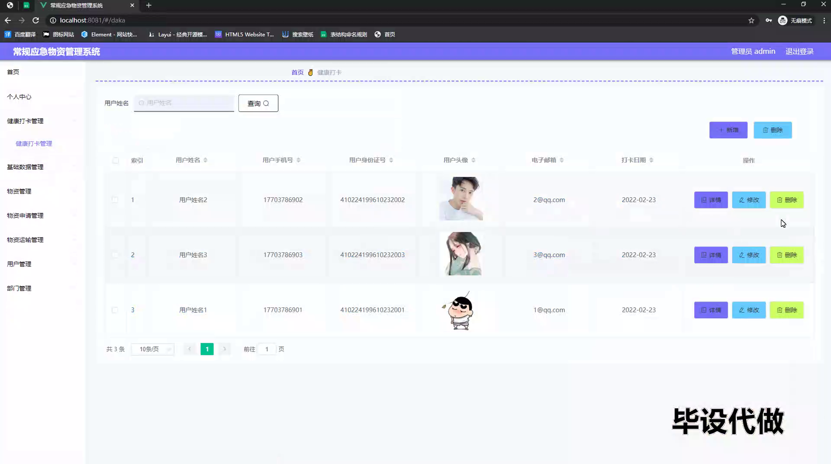Select 健康打卡管理 submenu item
This screenshot has width=831, height=464.
34,143
